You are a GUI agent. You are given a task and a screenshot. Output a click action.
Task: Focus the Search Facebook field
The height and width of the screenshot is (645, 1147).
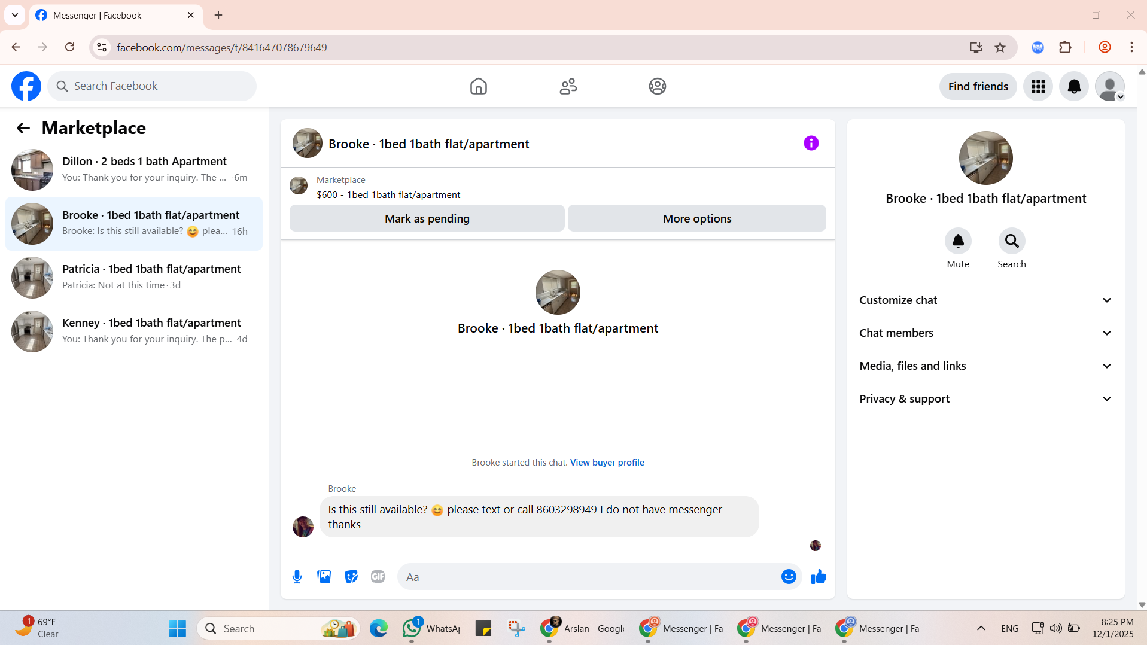[x=152, y=86]
